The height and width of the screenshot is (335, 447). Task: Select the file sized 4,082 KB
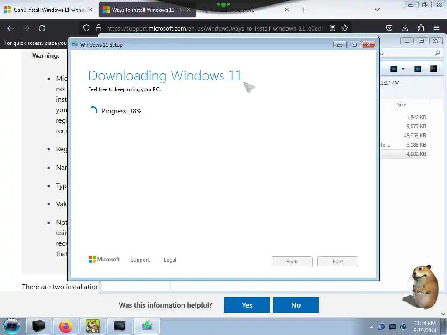404,154
